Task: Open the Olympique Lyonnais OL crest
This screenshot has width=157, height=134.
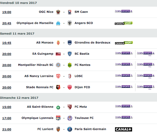Action: click(58, 118)
